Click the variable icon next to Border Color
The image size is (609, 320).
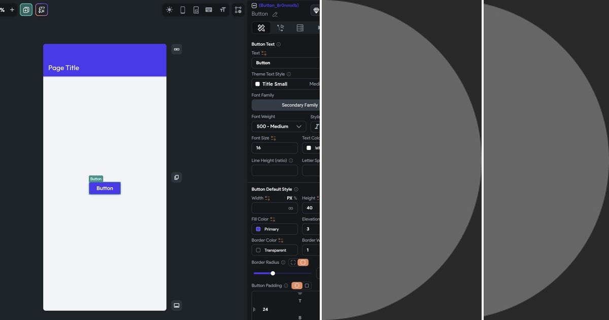pyautogui.click(x=281, y=240)
